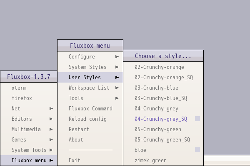Expand the Multimedia submenu arrow
250x166 pixels.
click(51, 129)
